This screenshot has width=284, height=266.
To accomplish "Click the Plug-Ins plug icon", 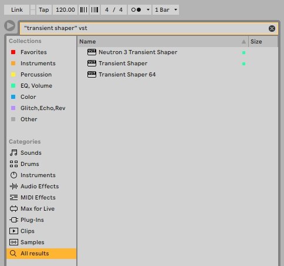I will click(13, 220).
